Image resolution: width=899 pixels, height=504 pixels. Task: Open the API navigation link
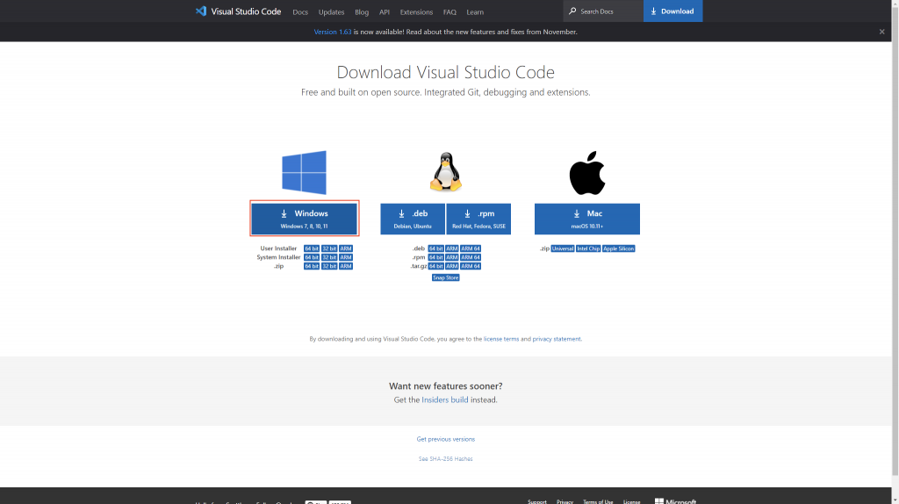(385, 12)
